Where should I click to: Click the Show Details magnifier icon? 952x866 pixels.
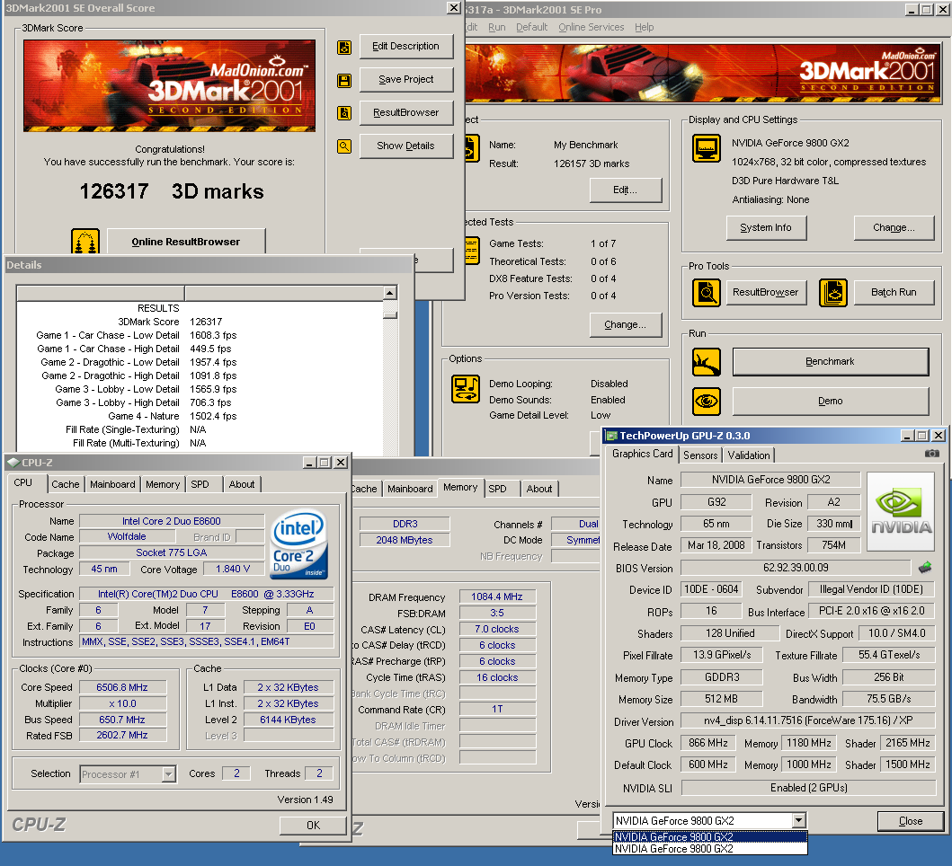(x=344, y=146)
